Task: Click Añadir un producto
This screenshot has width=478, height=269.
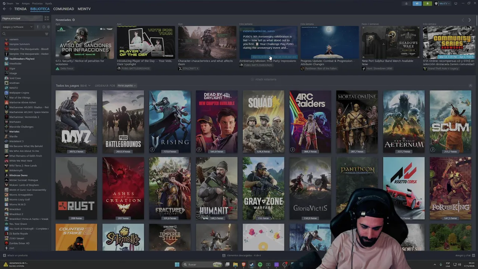Action: point(15,256)
